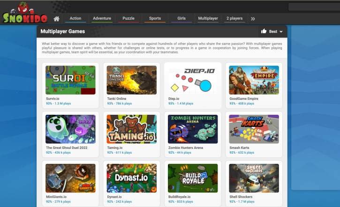Viewport: 340px width, 207px height.
Task: Open the BuildRoyale.io game thumbnail
Action: coord(193,177)
